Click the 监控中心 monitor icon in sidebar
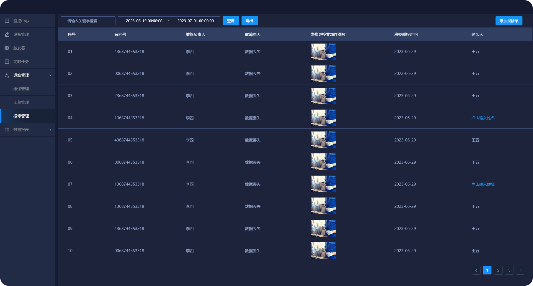533x286 pixels. coord(7,21)
